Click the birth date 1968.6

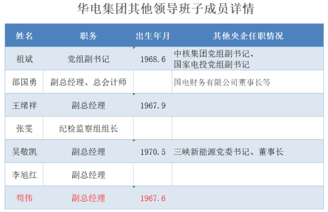click(x=153, y=59)
